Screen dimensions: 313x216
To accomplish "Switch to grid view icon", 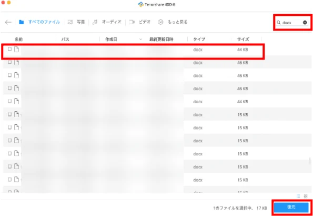I will click(306, 196).
